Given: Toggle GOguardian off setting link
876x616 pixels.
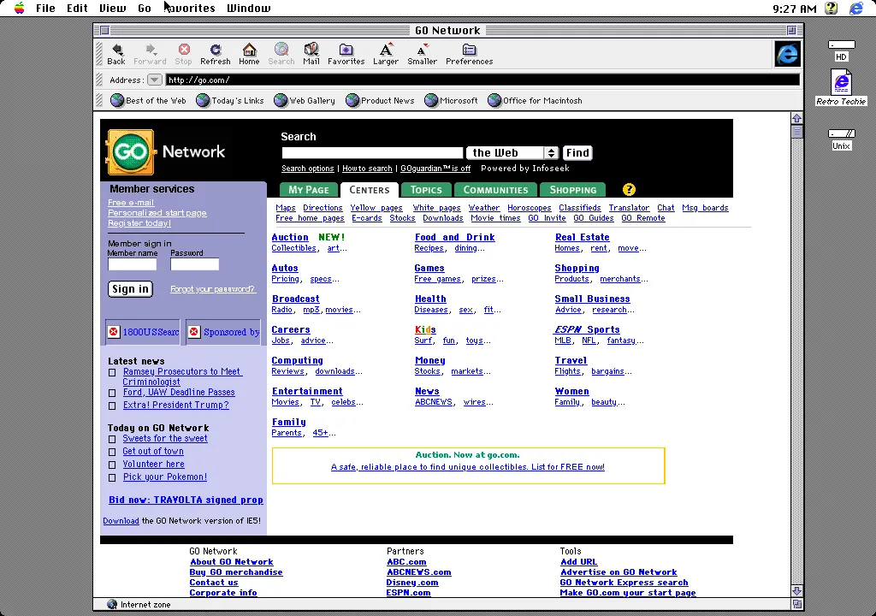Looking at the screenshot, I should point(435,169).
